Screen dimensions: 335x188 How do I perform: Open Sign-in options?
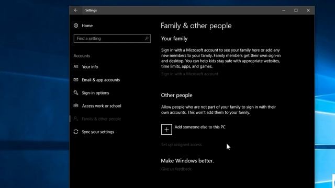point(95,93)
